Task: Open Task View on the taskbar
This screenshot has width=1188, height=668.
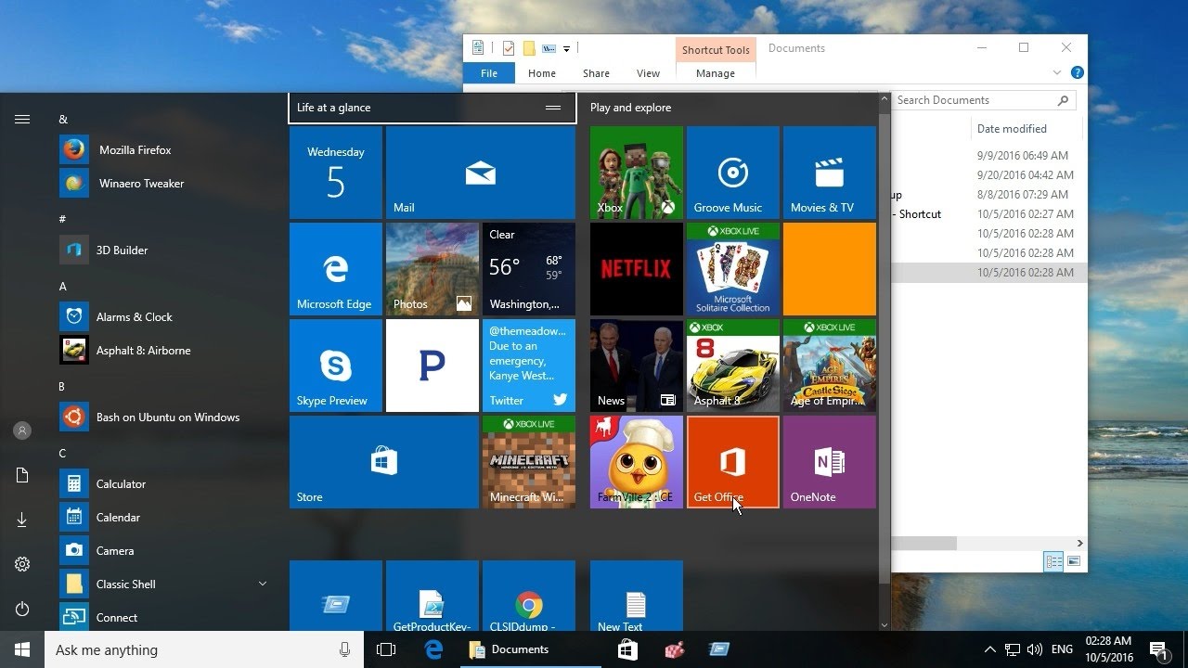Action: pyautogui.click(x=386, y=649)
